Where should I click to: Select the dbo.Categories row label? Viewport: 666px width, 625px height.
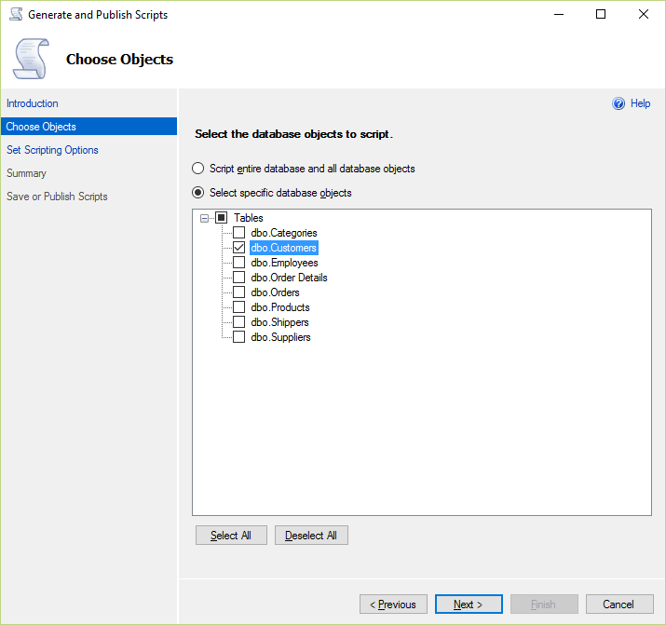point(284,233)
